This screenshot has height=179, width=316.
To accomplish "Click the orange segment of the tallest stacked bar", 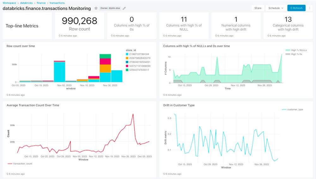I will 105,69.
